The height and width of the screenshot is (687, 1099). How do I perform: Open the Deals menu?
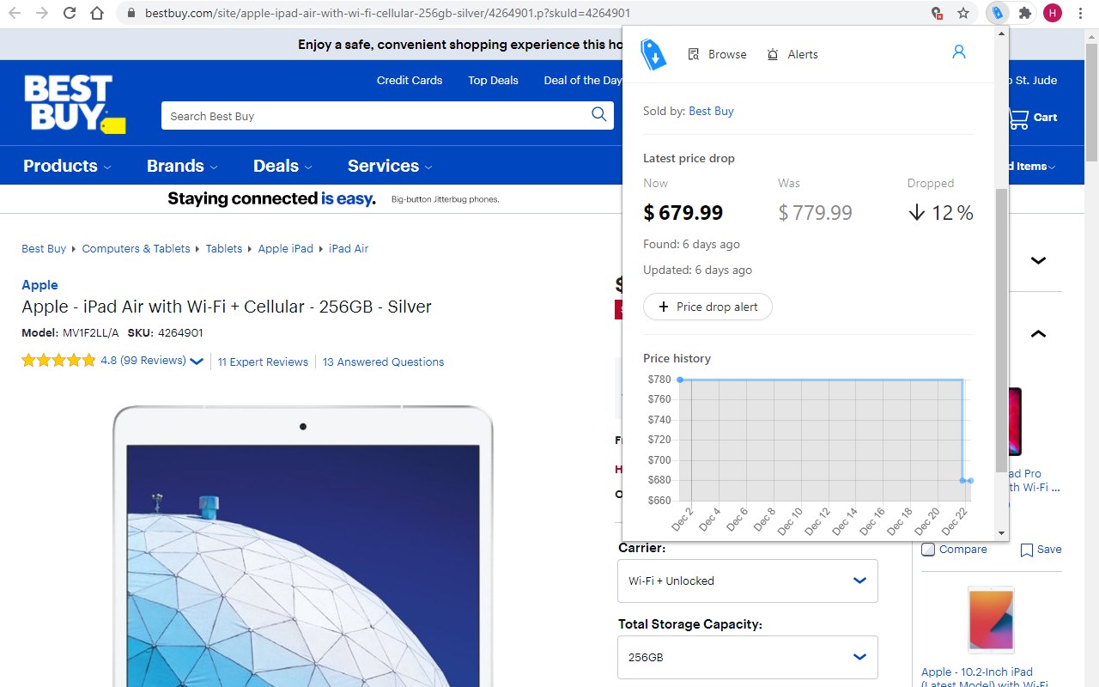(x=282, y=166)
